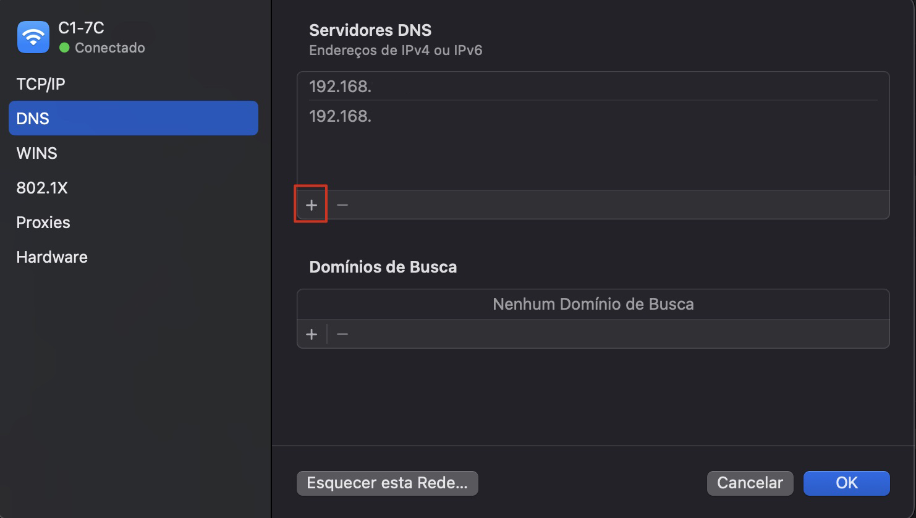The height and width of the screenshot is (518, 916).
Task: Select the 802.1X settings section
Action: tap(41, 187)
